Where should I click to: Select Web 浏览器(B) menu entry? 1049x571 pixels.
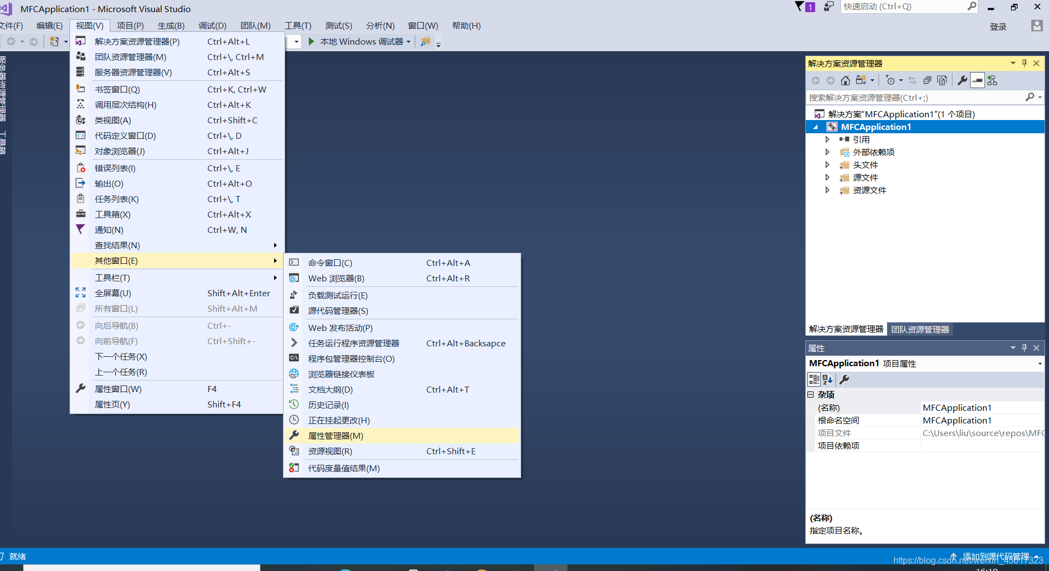coord(402,278)
